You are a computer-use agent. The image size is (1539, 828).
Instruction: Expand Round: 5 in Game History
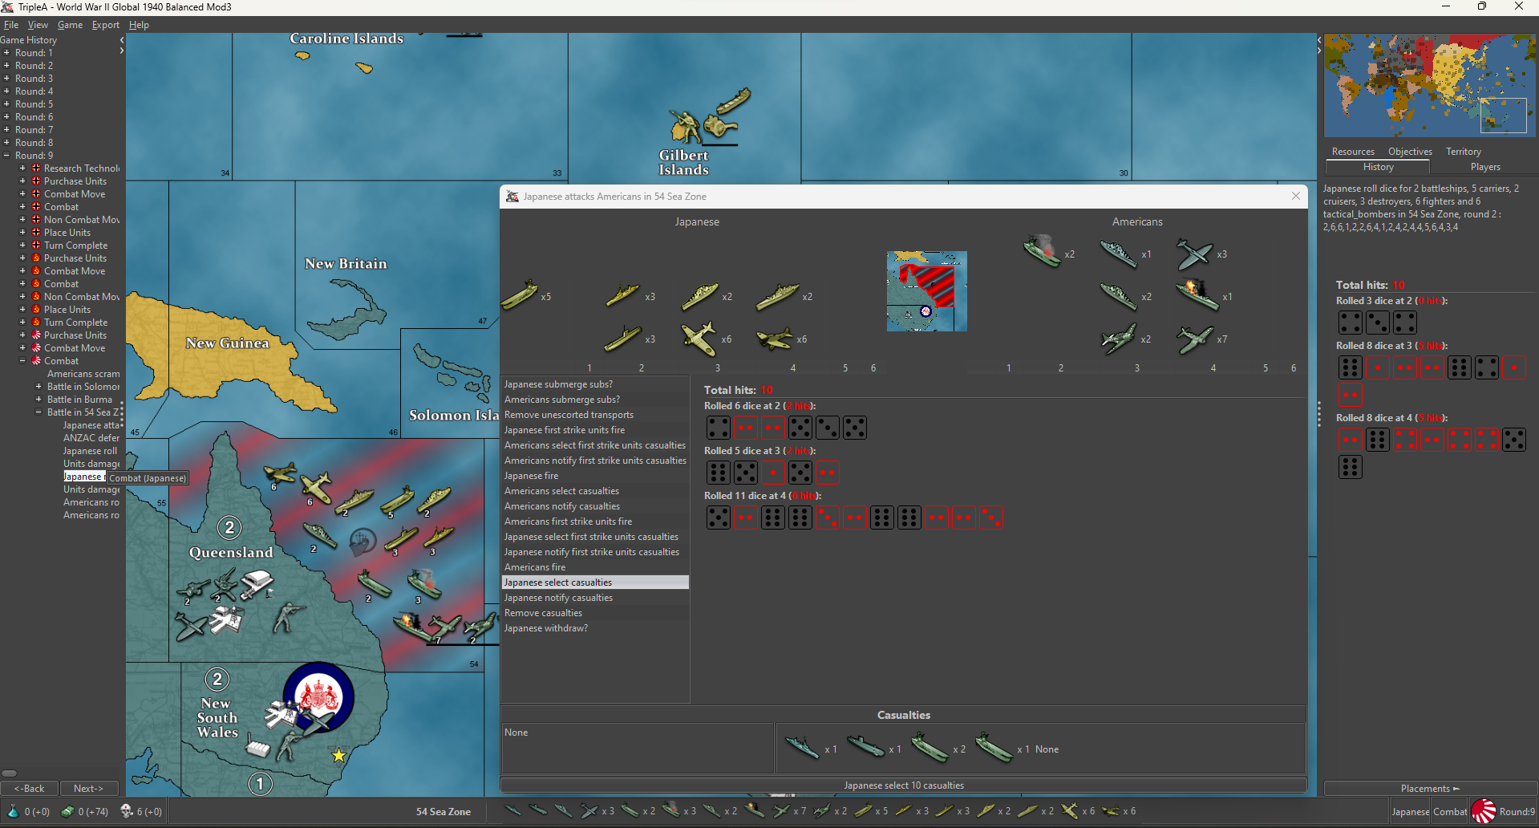(x=6, y=103)
